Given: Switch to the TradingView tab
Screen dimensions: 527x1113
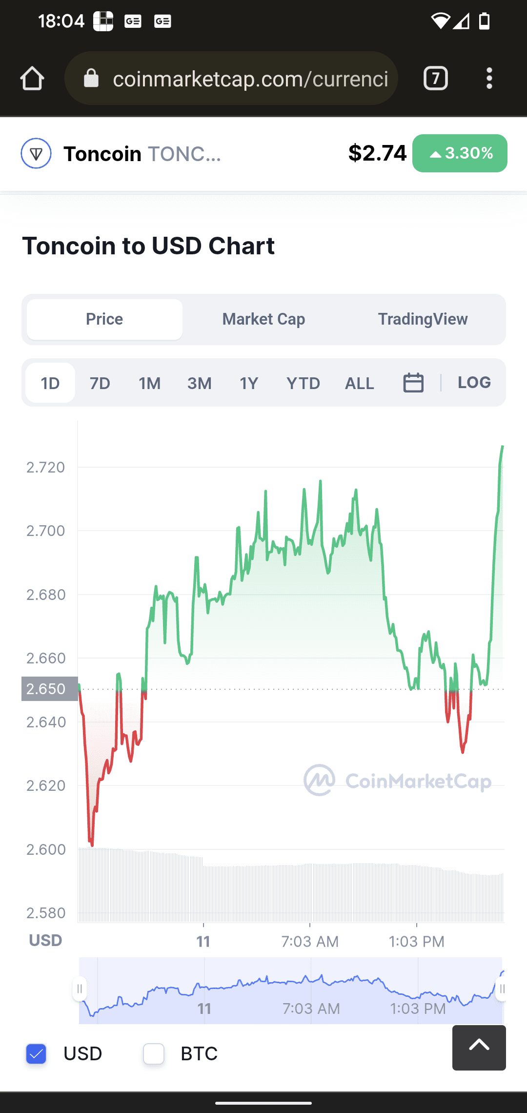Looking at the screenshot, I should pos(423,319).
